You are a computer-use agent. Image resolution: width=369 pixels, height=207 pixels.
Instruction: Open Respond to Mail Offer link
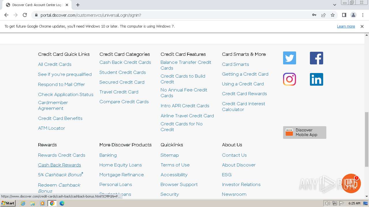[61, 85]
